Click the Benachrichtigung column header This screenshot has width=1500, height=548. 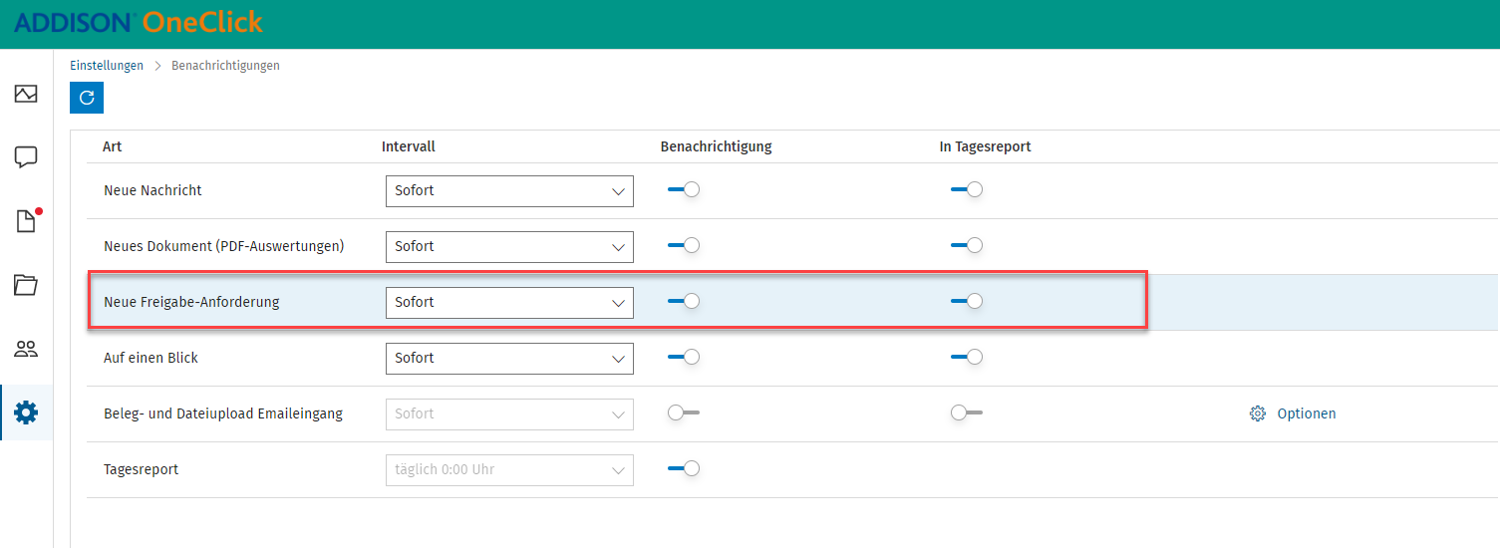[x=717, y=146]
